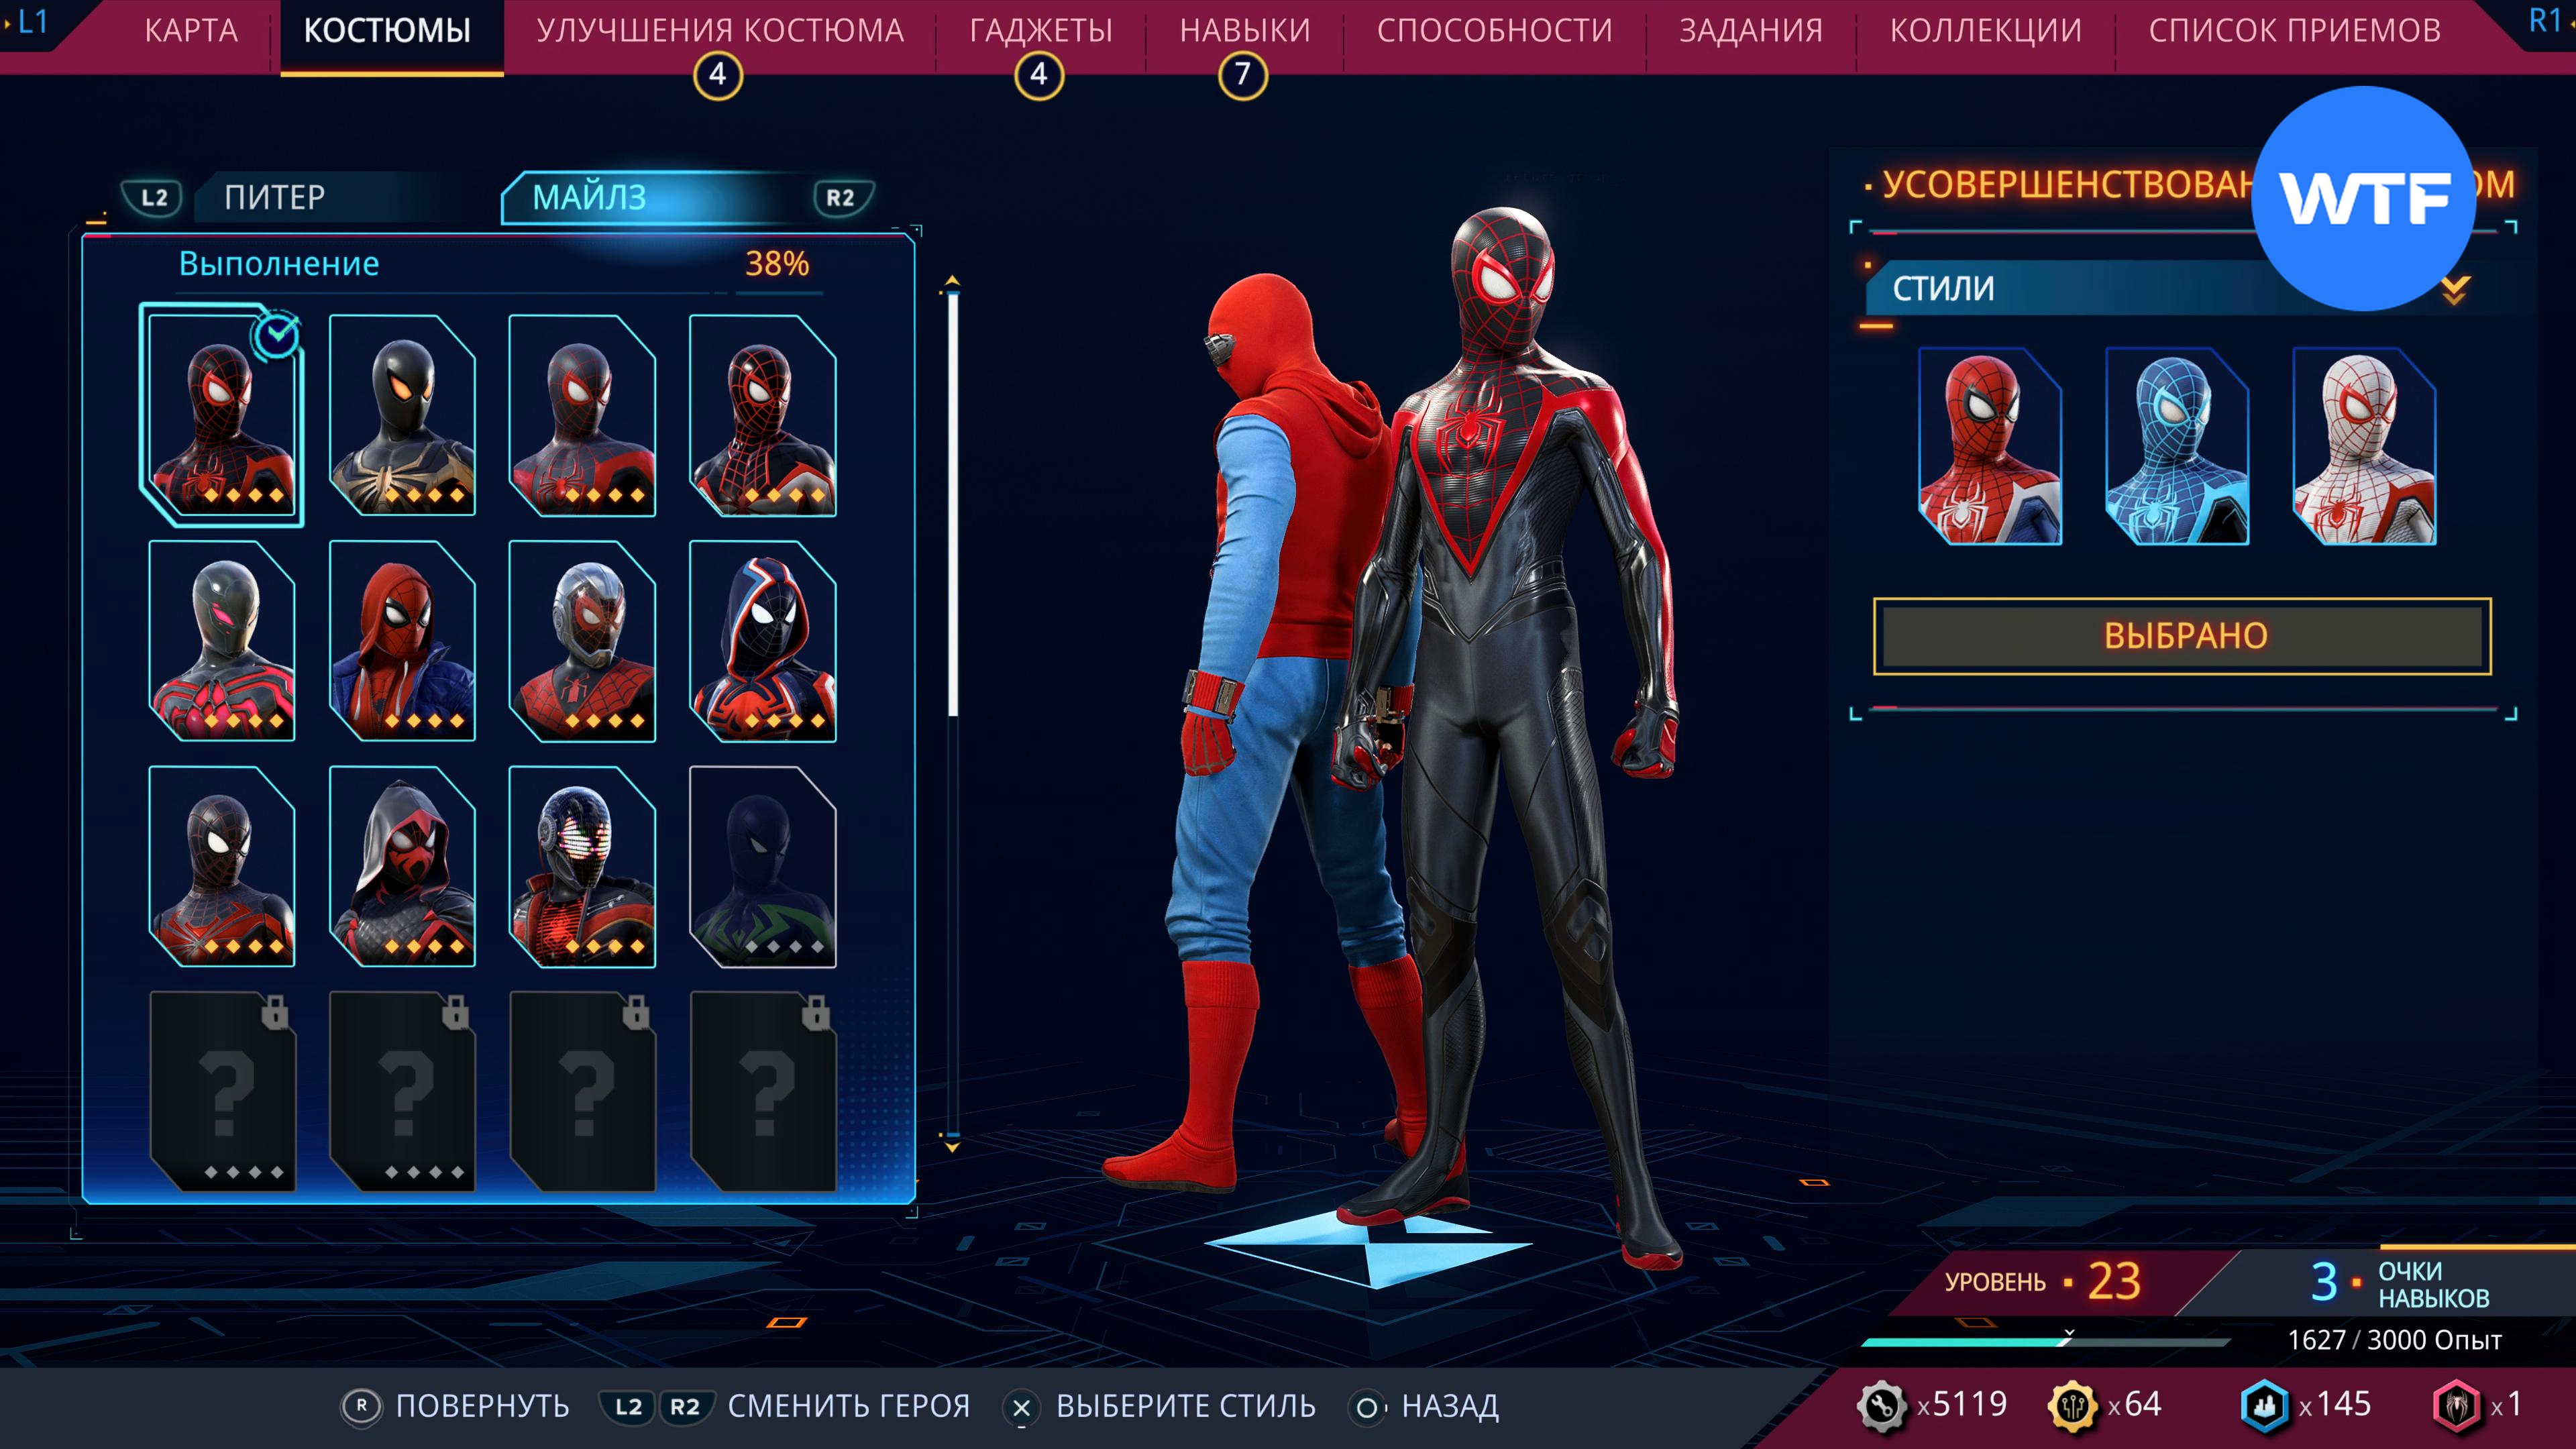The image size is (2576, 1449).
Task: Select the classic red-blue style variant
Action: point(1990,446)
